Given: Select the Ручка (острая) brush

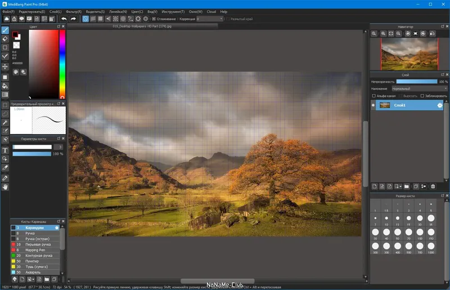Looking at the screenshot, I should 35,239.
